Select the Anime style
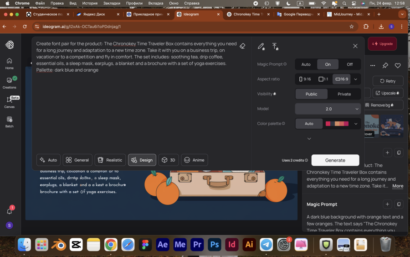The image size is (410, 257). pyautogui.click(x=194, y=160)
